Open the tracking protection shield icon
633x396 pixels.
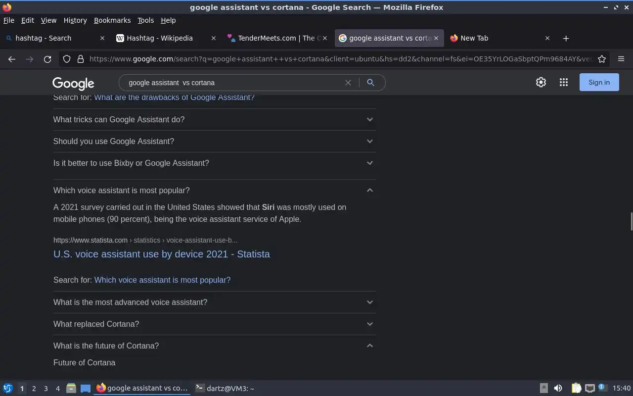pyautogui.click(x=67, y=59)
